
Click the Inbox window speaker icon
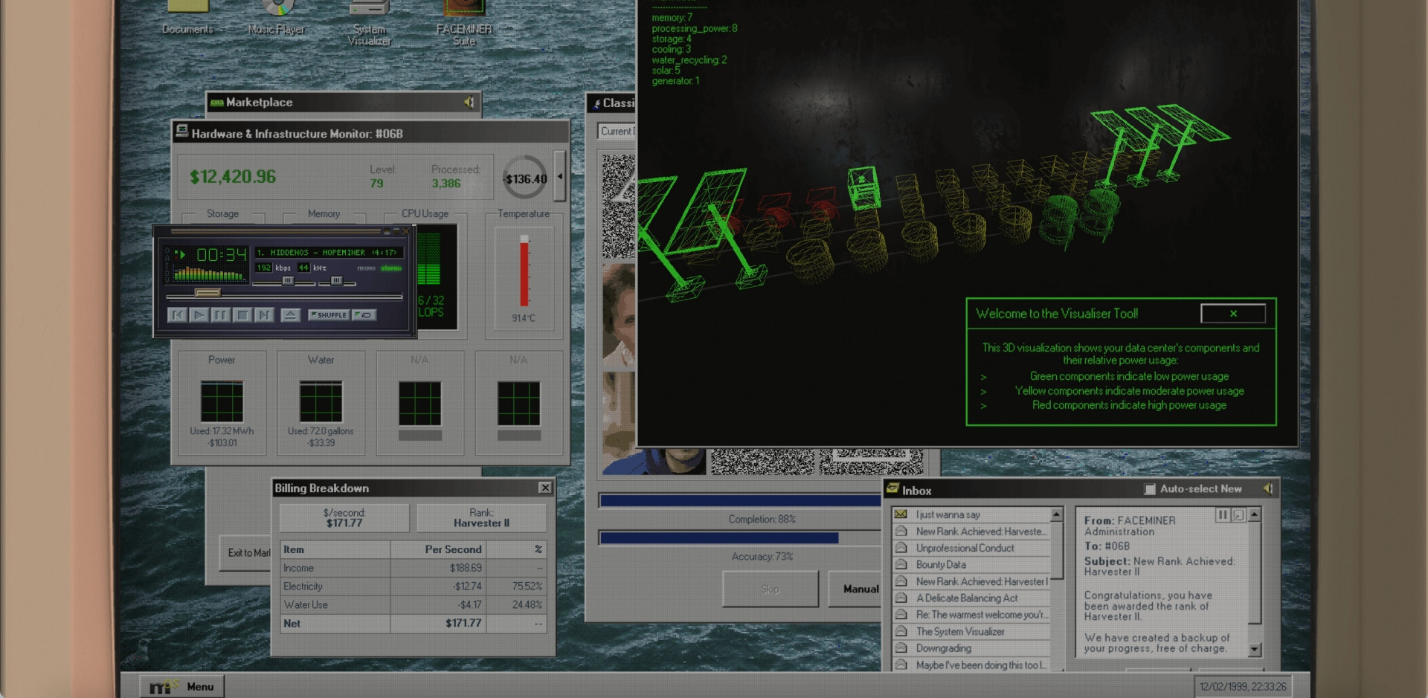[x=1267, y=488]
